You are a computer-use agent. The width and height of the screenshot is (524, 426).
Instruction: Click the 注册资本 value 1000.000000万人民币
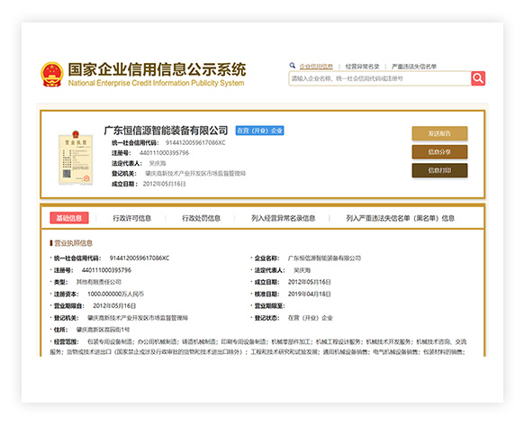tap(115, 294)
